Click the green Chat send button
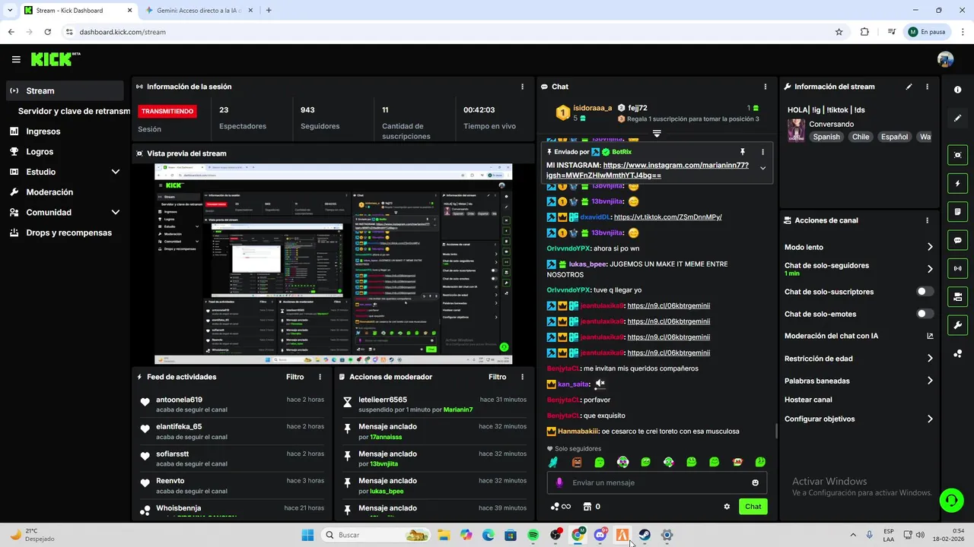Screen dimensions: 974x547 pos(753,507)
